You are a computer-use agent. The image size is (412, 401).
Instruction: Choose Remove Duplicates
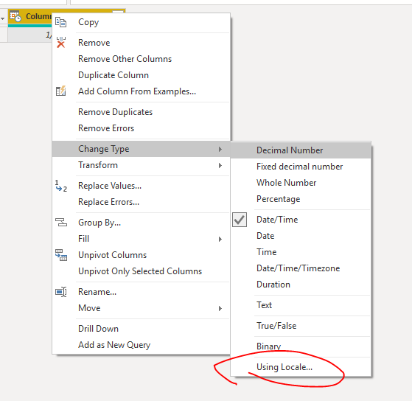click(x=141, y=112)
